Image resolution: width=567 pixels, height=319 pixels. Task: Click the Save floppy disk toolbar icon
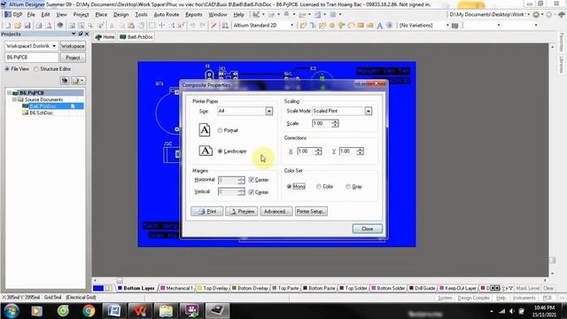point(27,26)
